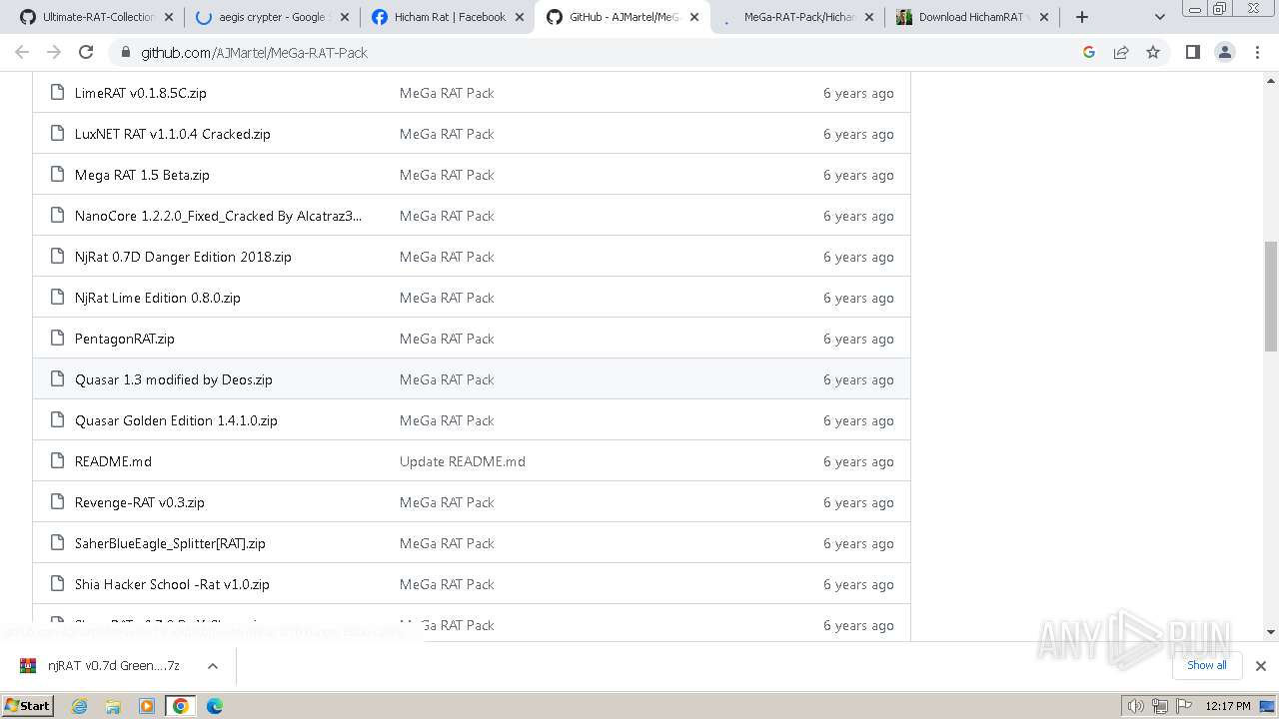Viewport: 1279px width, 719px height.
Task: Click the 12:17 PM taskbar clock
Action: pyautogui.click(x=1228, y=706)
